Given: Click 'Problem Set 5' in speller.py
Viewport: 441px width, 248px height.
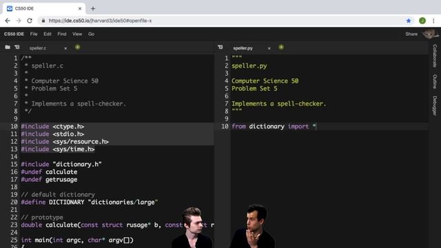Looking at the screenshot, I should pos(254,89).
